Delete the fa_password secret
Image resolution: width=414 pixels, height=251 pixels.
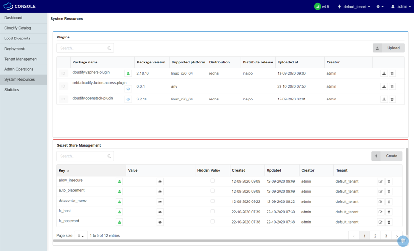pyautogui.click(x=389, y=222)
